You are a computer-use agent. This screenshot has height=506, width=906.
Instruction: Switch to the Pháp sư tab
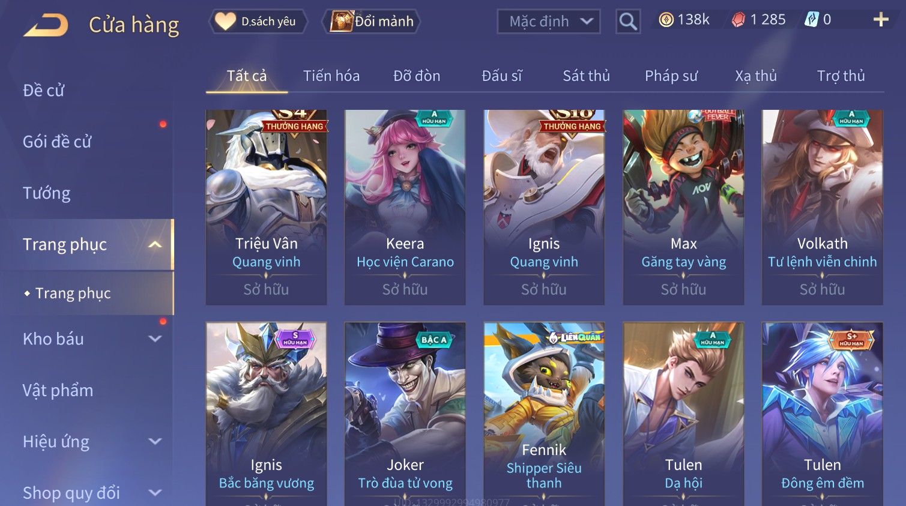point(671,76)
